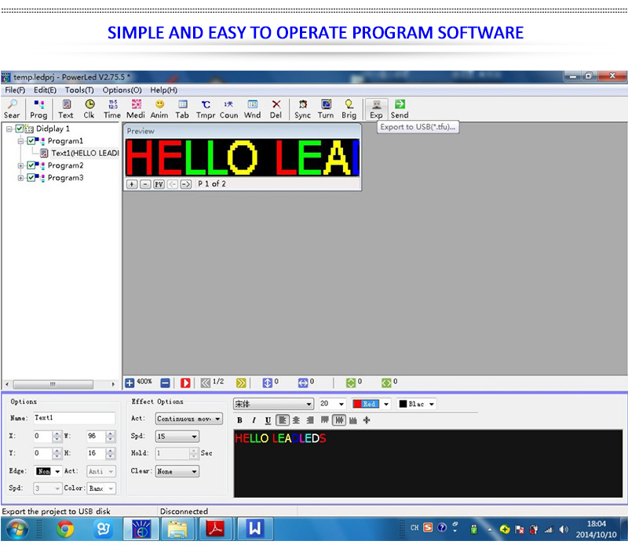The width and height of the screenshot is (628, 552).
Task: Open the Options(O) menu
Action: pyautogui.click(x=122, y=90)
